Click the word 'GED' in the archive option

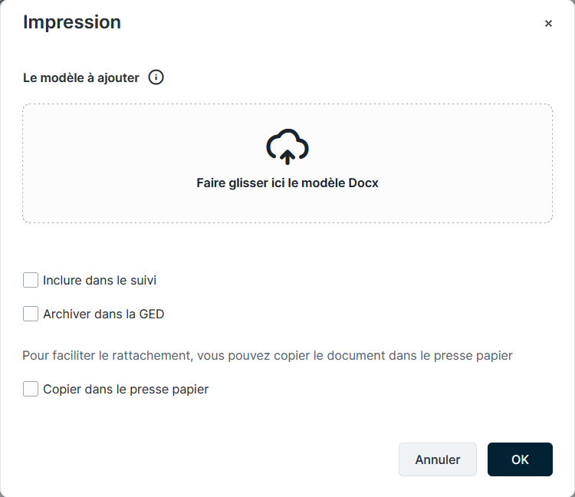pyautogui.click(x=152, y=314)
